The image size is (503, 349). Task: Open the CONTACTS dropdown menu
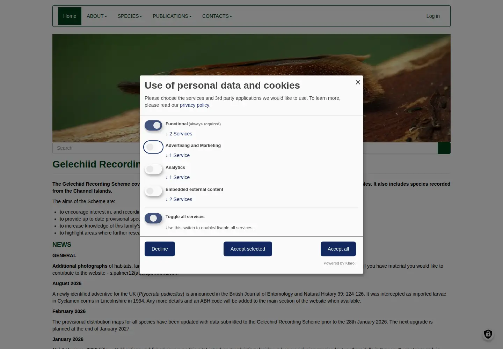(x=217, y=16)
